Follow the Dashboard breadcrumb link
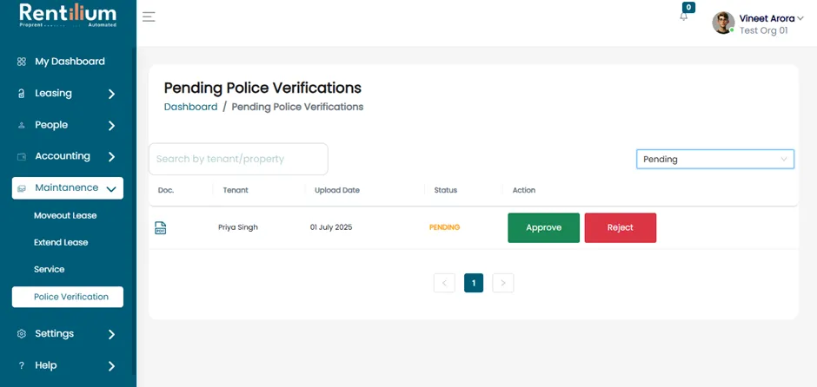Viewport: 817px width, 387px height. tap(190, 107)
